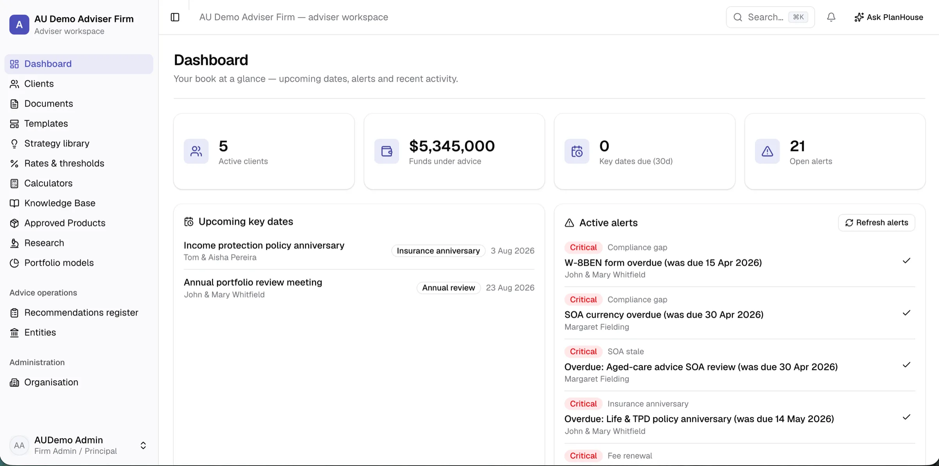This screenshot has height=466, width=939.
Task: Click the Annual review tag
Action: [x=448, y=288]
